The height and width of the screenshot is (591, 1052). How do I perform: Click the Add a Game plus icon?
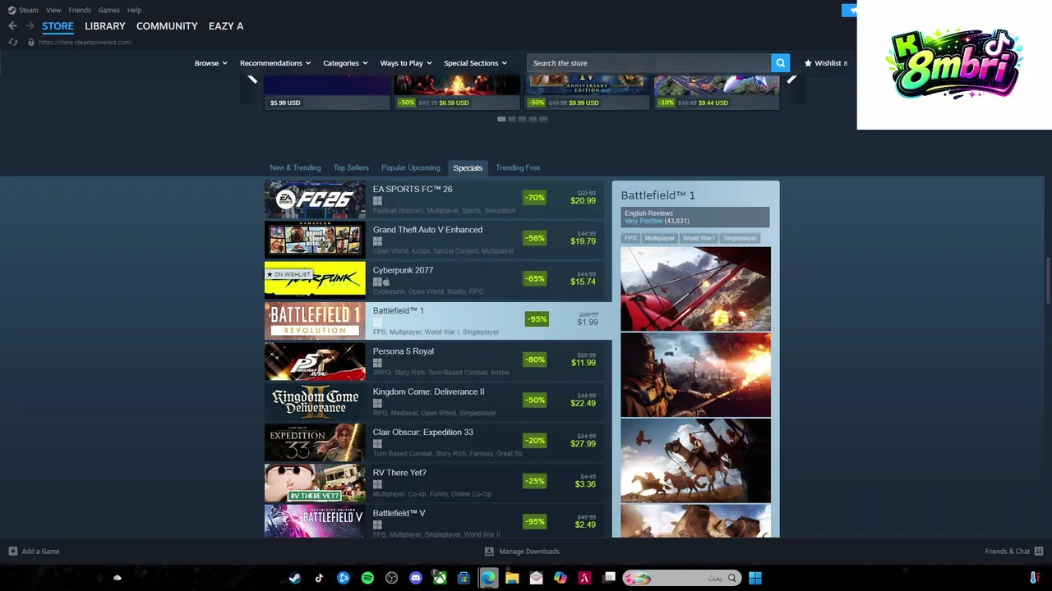click(x=12, y=552)
